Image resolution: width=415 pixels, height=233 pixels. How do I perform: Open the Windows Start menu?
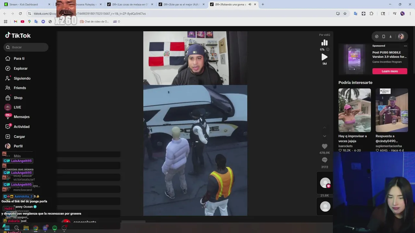(7, 228)
